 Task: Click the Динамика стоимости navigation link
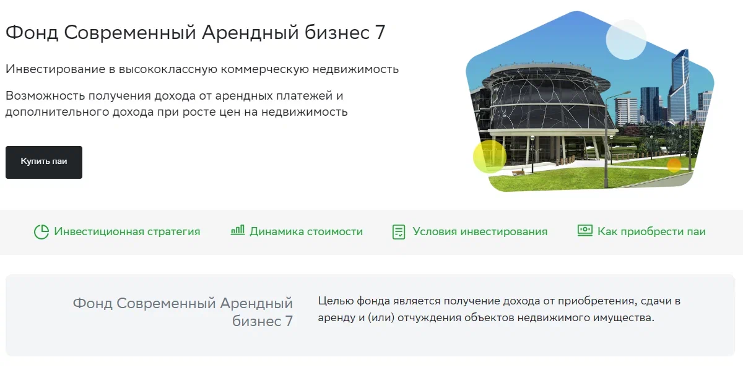(x=306, y=231)
